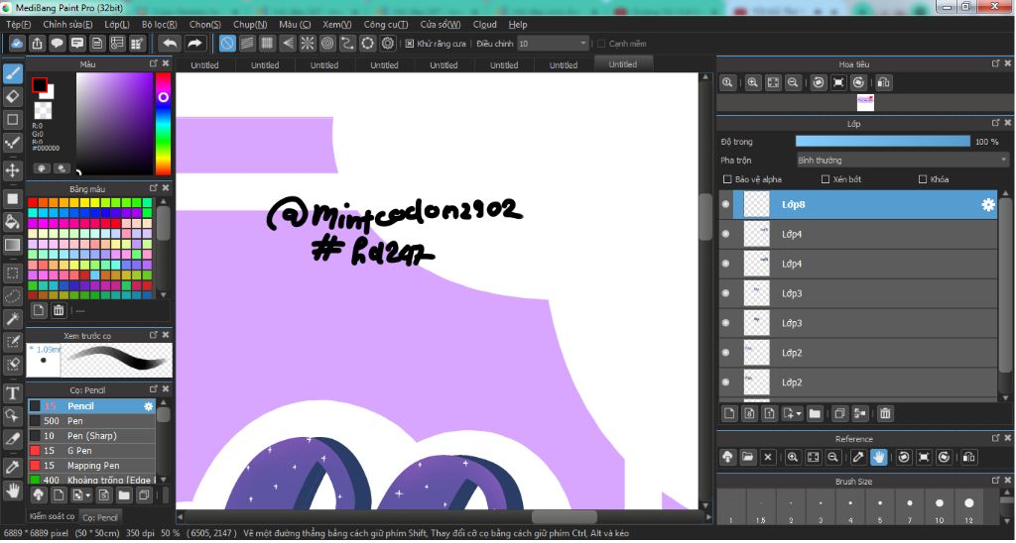This screenshot has width=1016, height=543.
Task: Open snap settings gear in top toolbar
Action: click(x=388, y=44)
